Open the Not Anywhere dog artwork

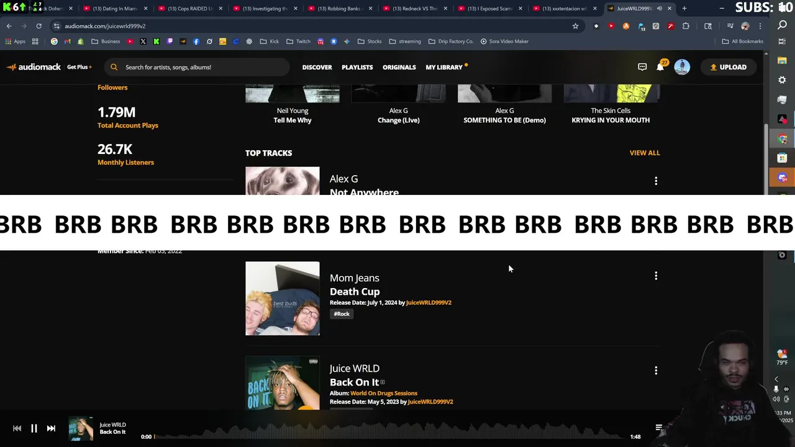tap(283, 181)
